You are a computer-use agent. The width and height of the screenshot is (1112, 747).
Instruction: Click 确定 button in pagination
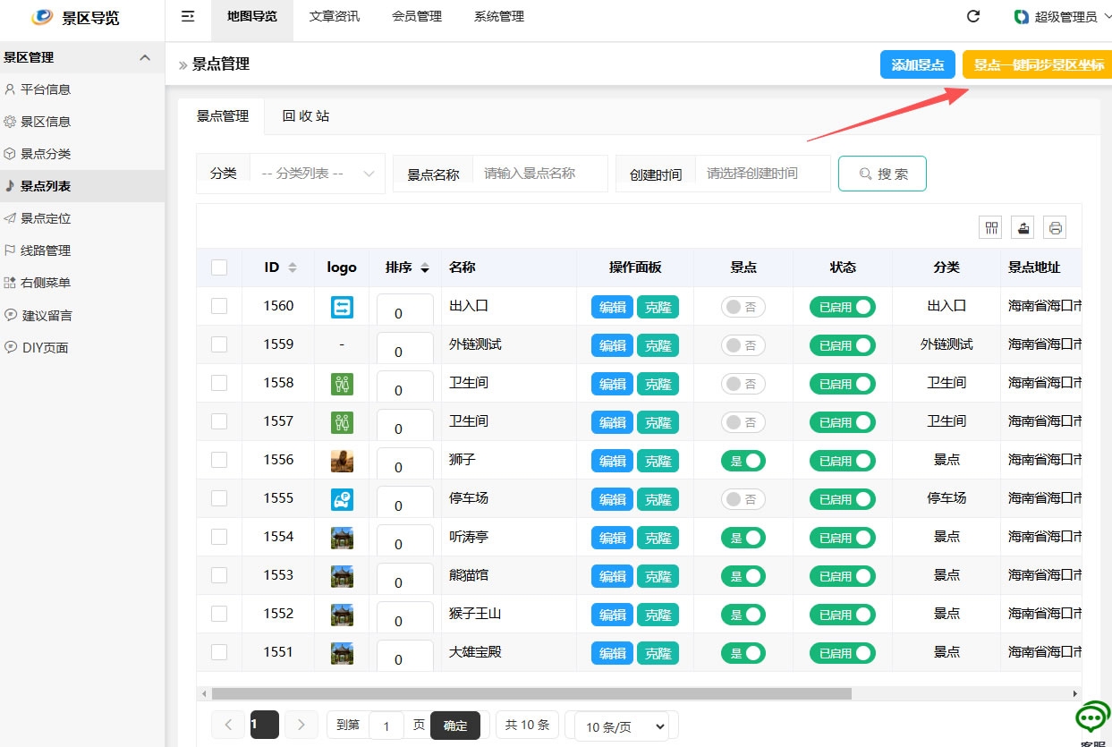pos(455,726)
